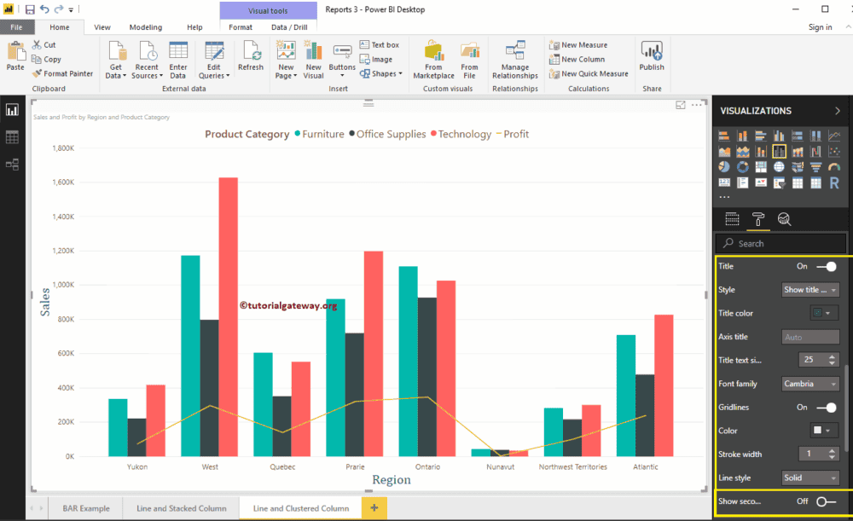Click the Refresh button
The image size is (853, 521).
point(250,56)
